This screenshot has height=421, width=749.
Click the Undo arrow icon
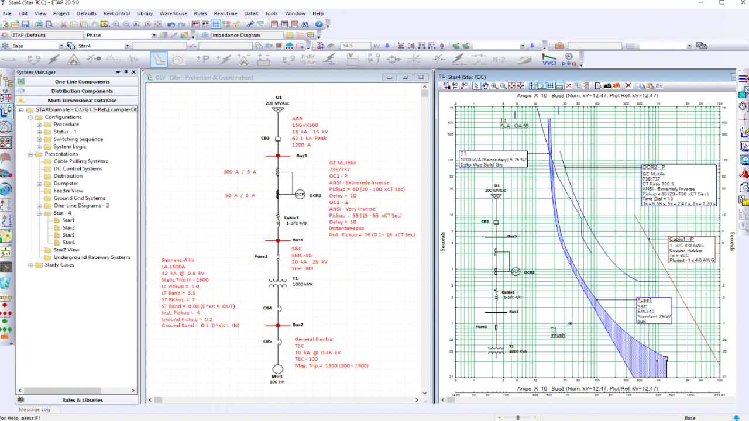point(171,25)
